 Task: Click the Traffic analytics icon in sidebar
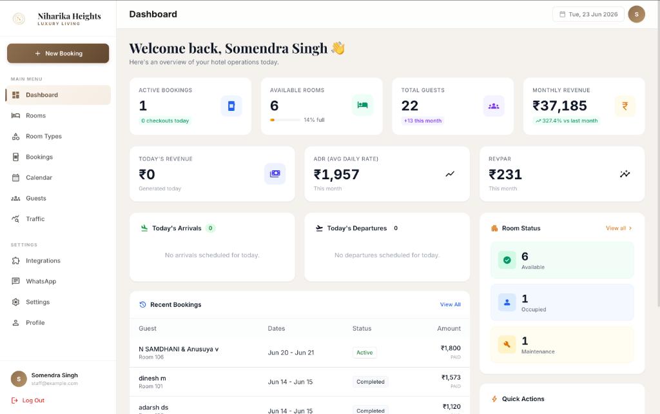click(15, 219)
